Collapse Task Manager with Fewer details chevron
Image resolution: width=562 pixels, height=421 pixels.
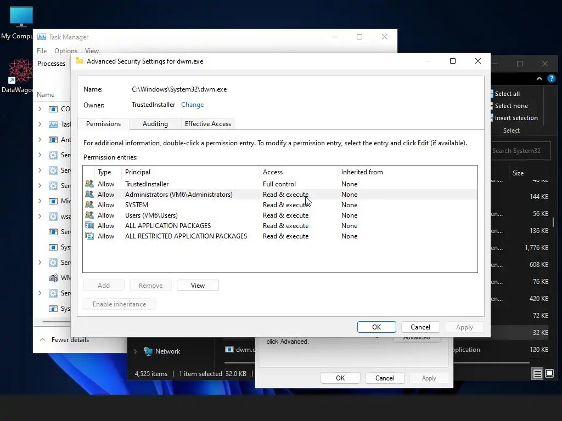pyautogui.click(x=42, y=339)
